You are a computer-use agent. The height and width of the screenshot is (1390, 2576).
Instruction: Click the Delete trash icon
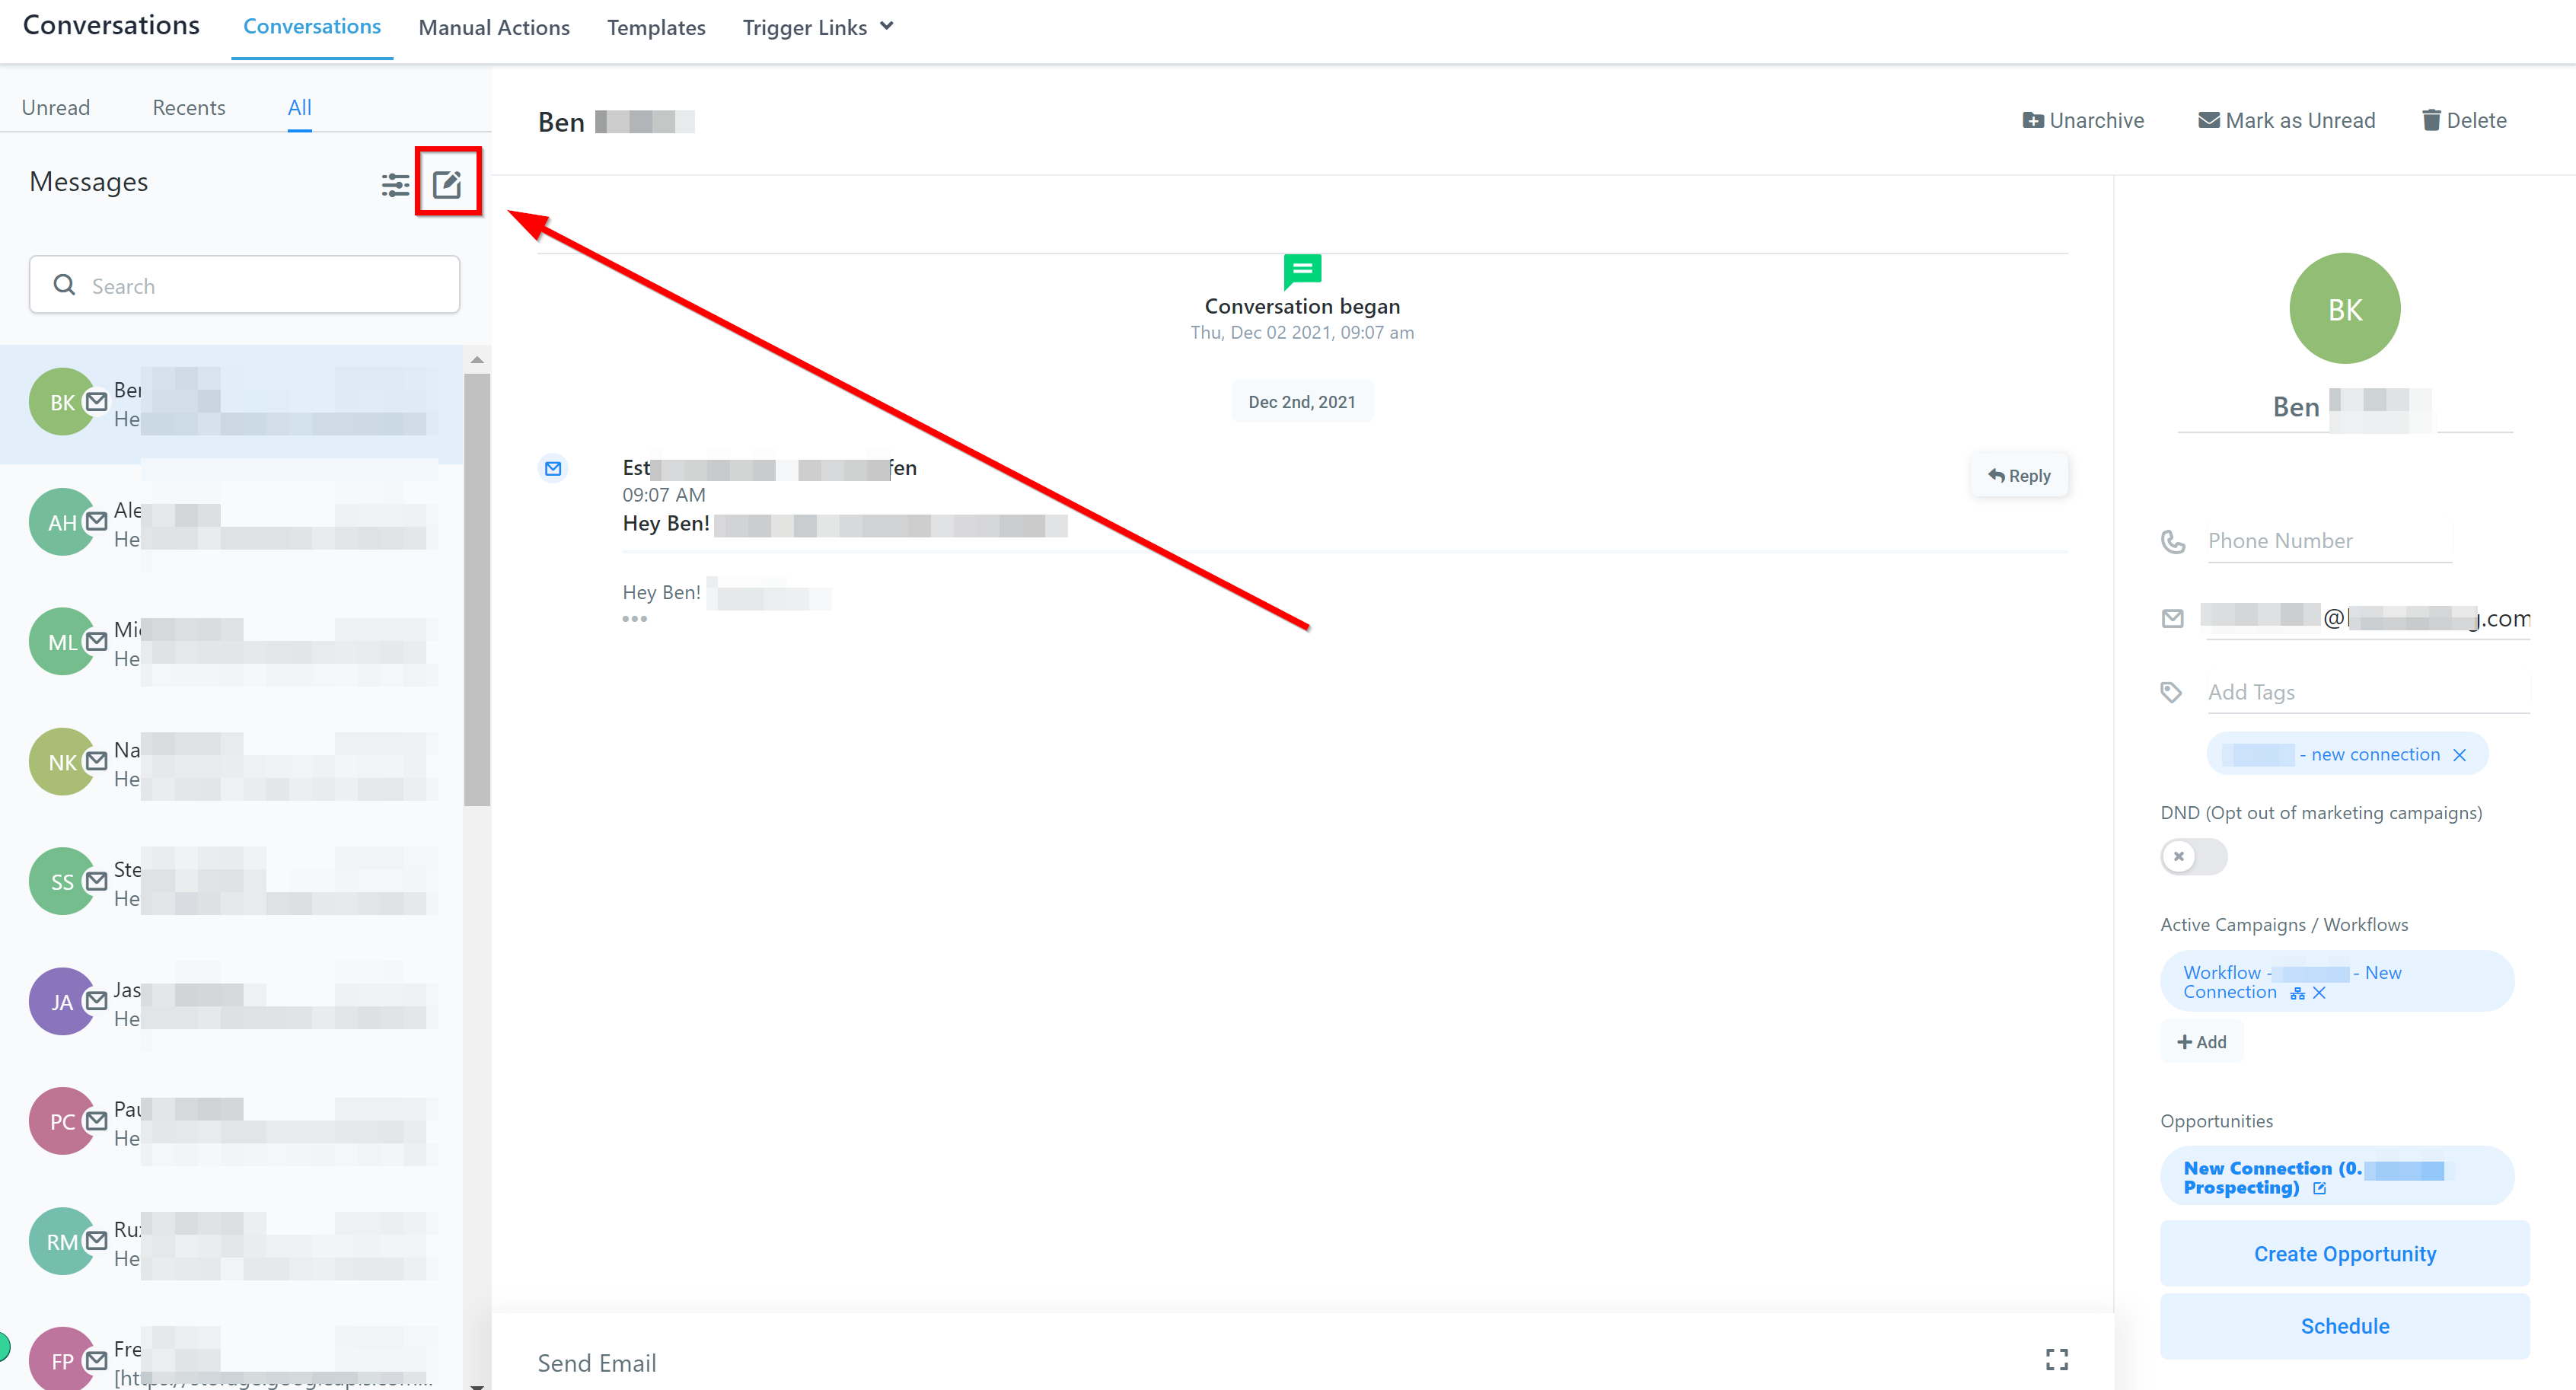pyautogui.click(x=2431, y=120)
